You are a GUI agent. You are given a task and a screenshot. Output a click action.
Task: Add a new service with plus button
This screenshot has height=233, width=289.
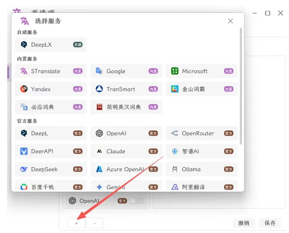(76, 223)
